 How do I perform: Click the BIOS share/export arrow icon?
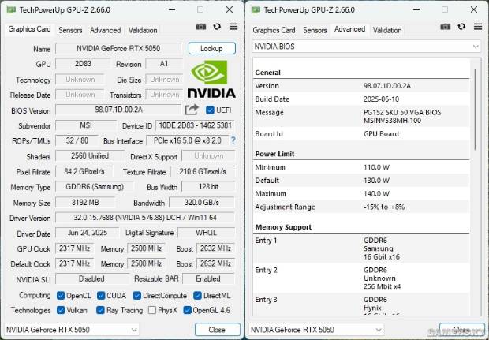192,110
